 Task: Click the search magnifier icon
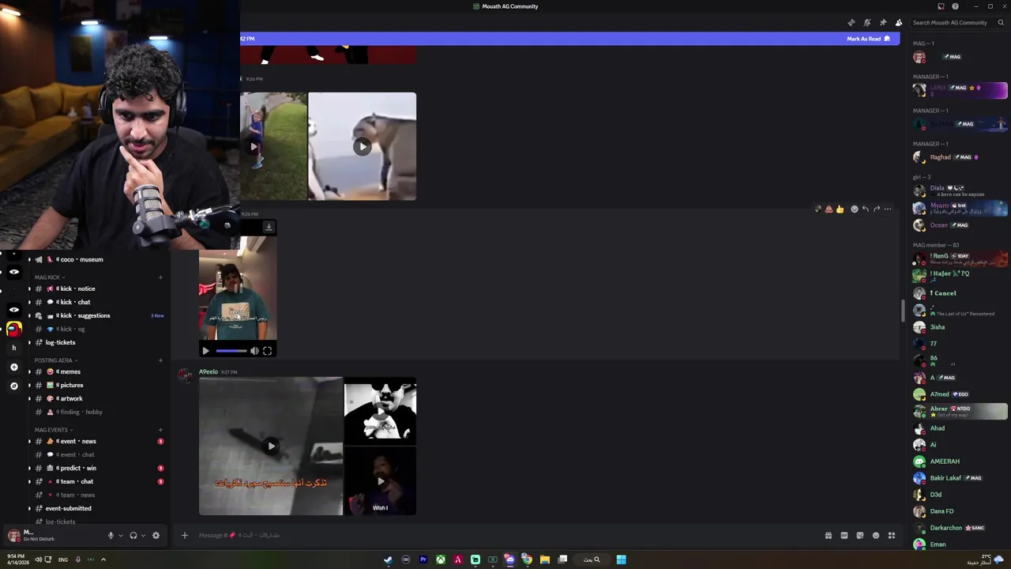click(x=1002, y=23)
